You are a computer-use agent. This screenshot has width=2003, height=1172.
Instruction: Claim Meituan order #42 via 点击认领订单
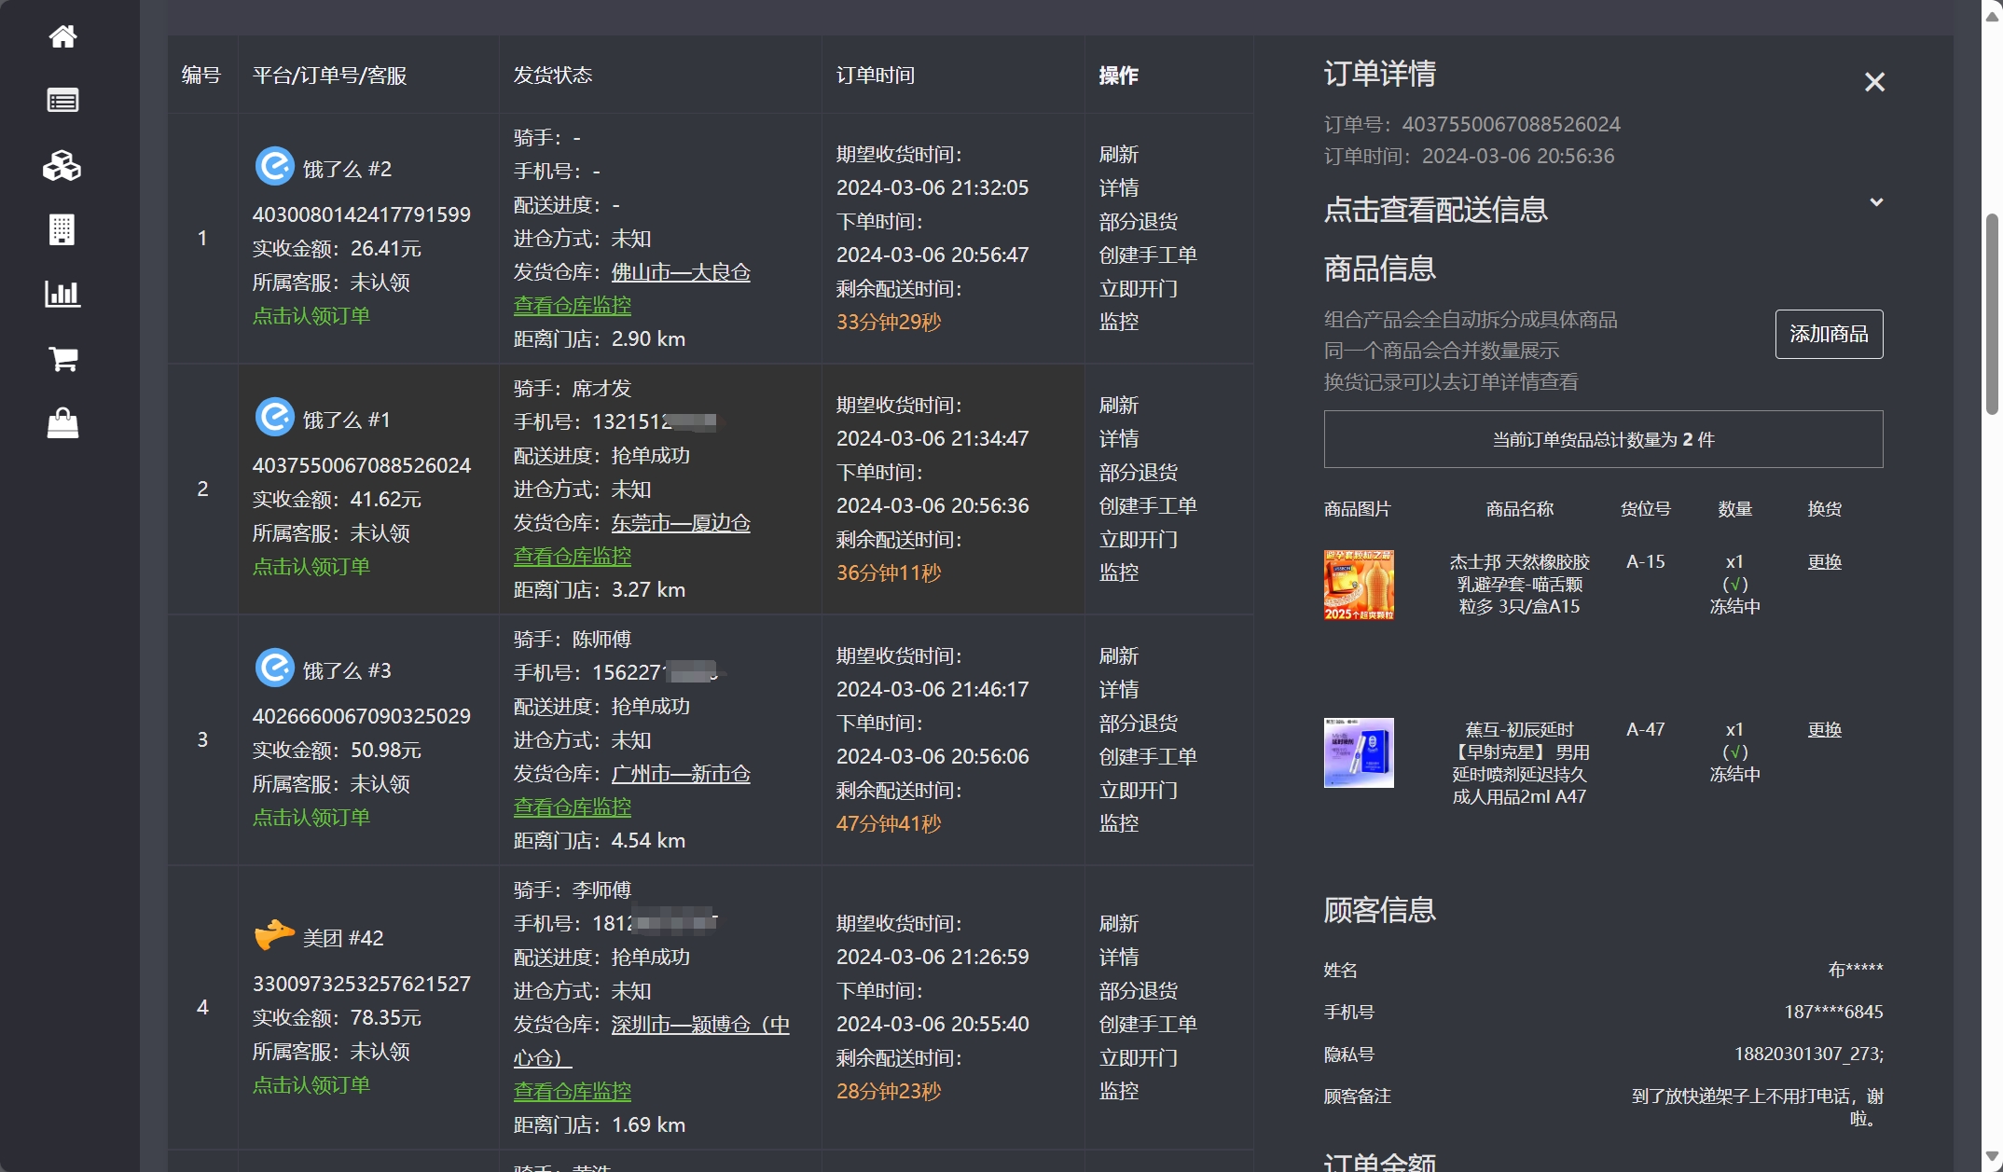tap(311, 1085)
